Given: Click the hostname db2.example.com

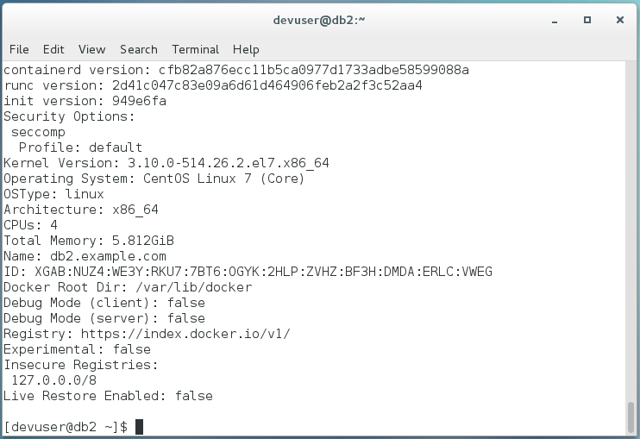Looking at the screenshot, I should (108, 256).
